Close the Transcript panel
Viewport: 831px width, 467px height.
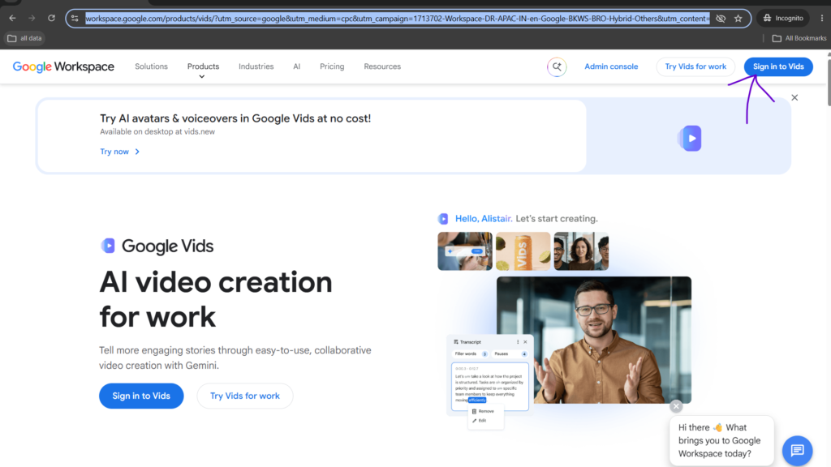coord(525,342)
